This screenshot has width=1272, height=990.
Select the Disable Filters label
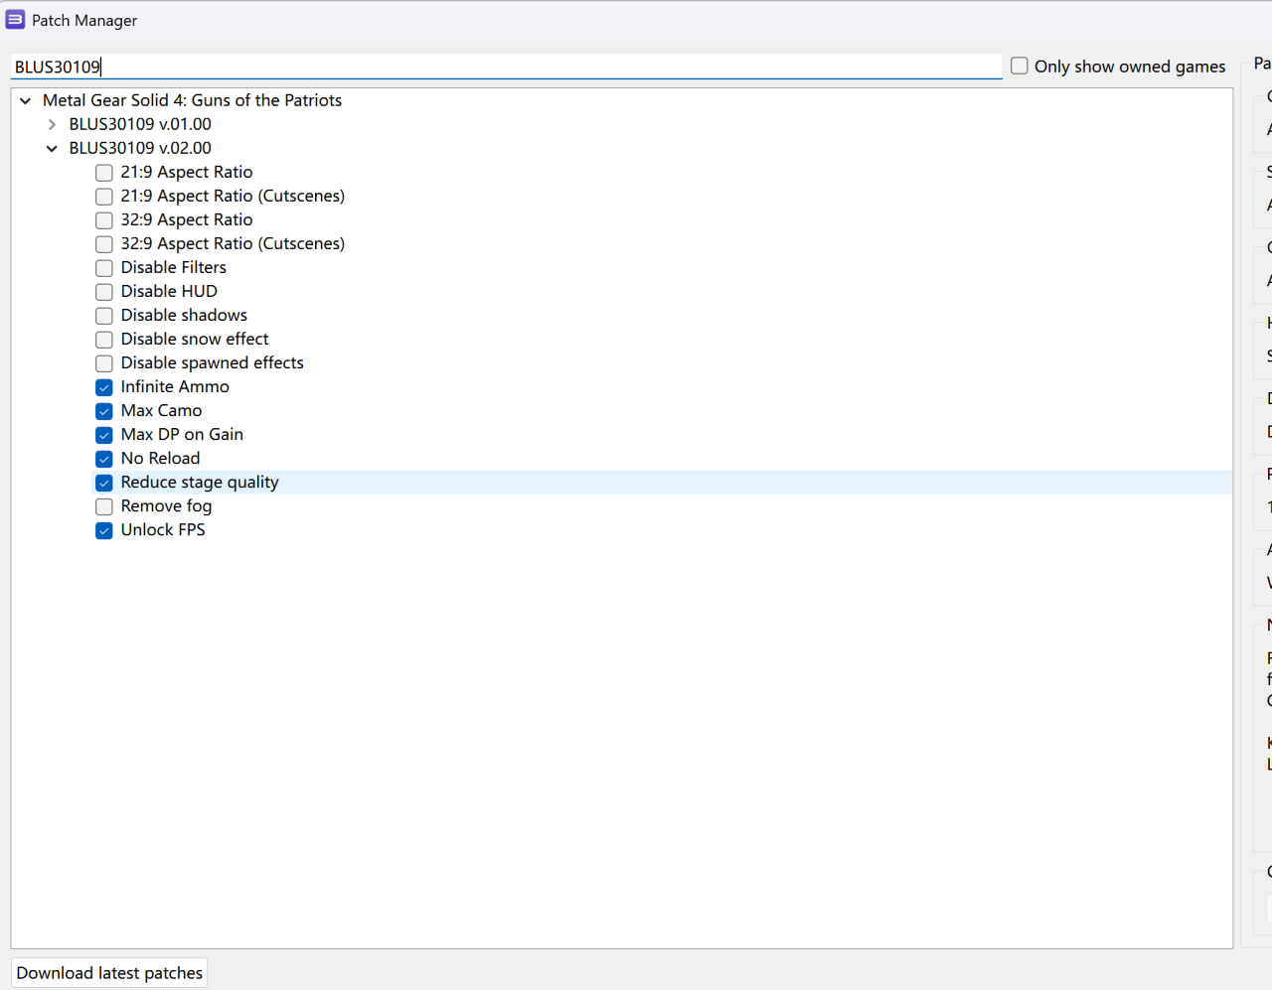(x=174, y=267)
